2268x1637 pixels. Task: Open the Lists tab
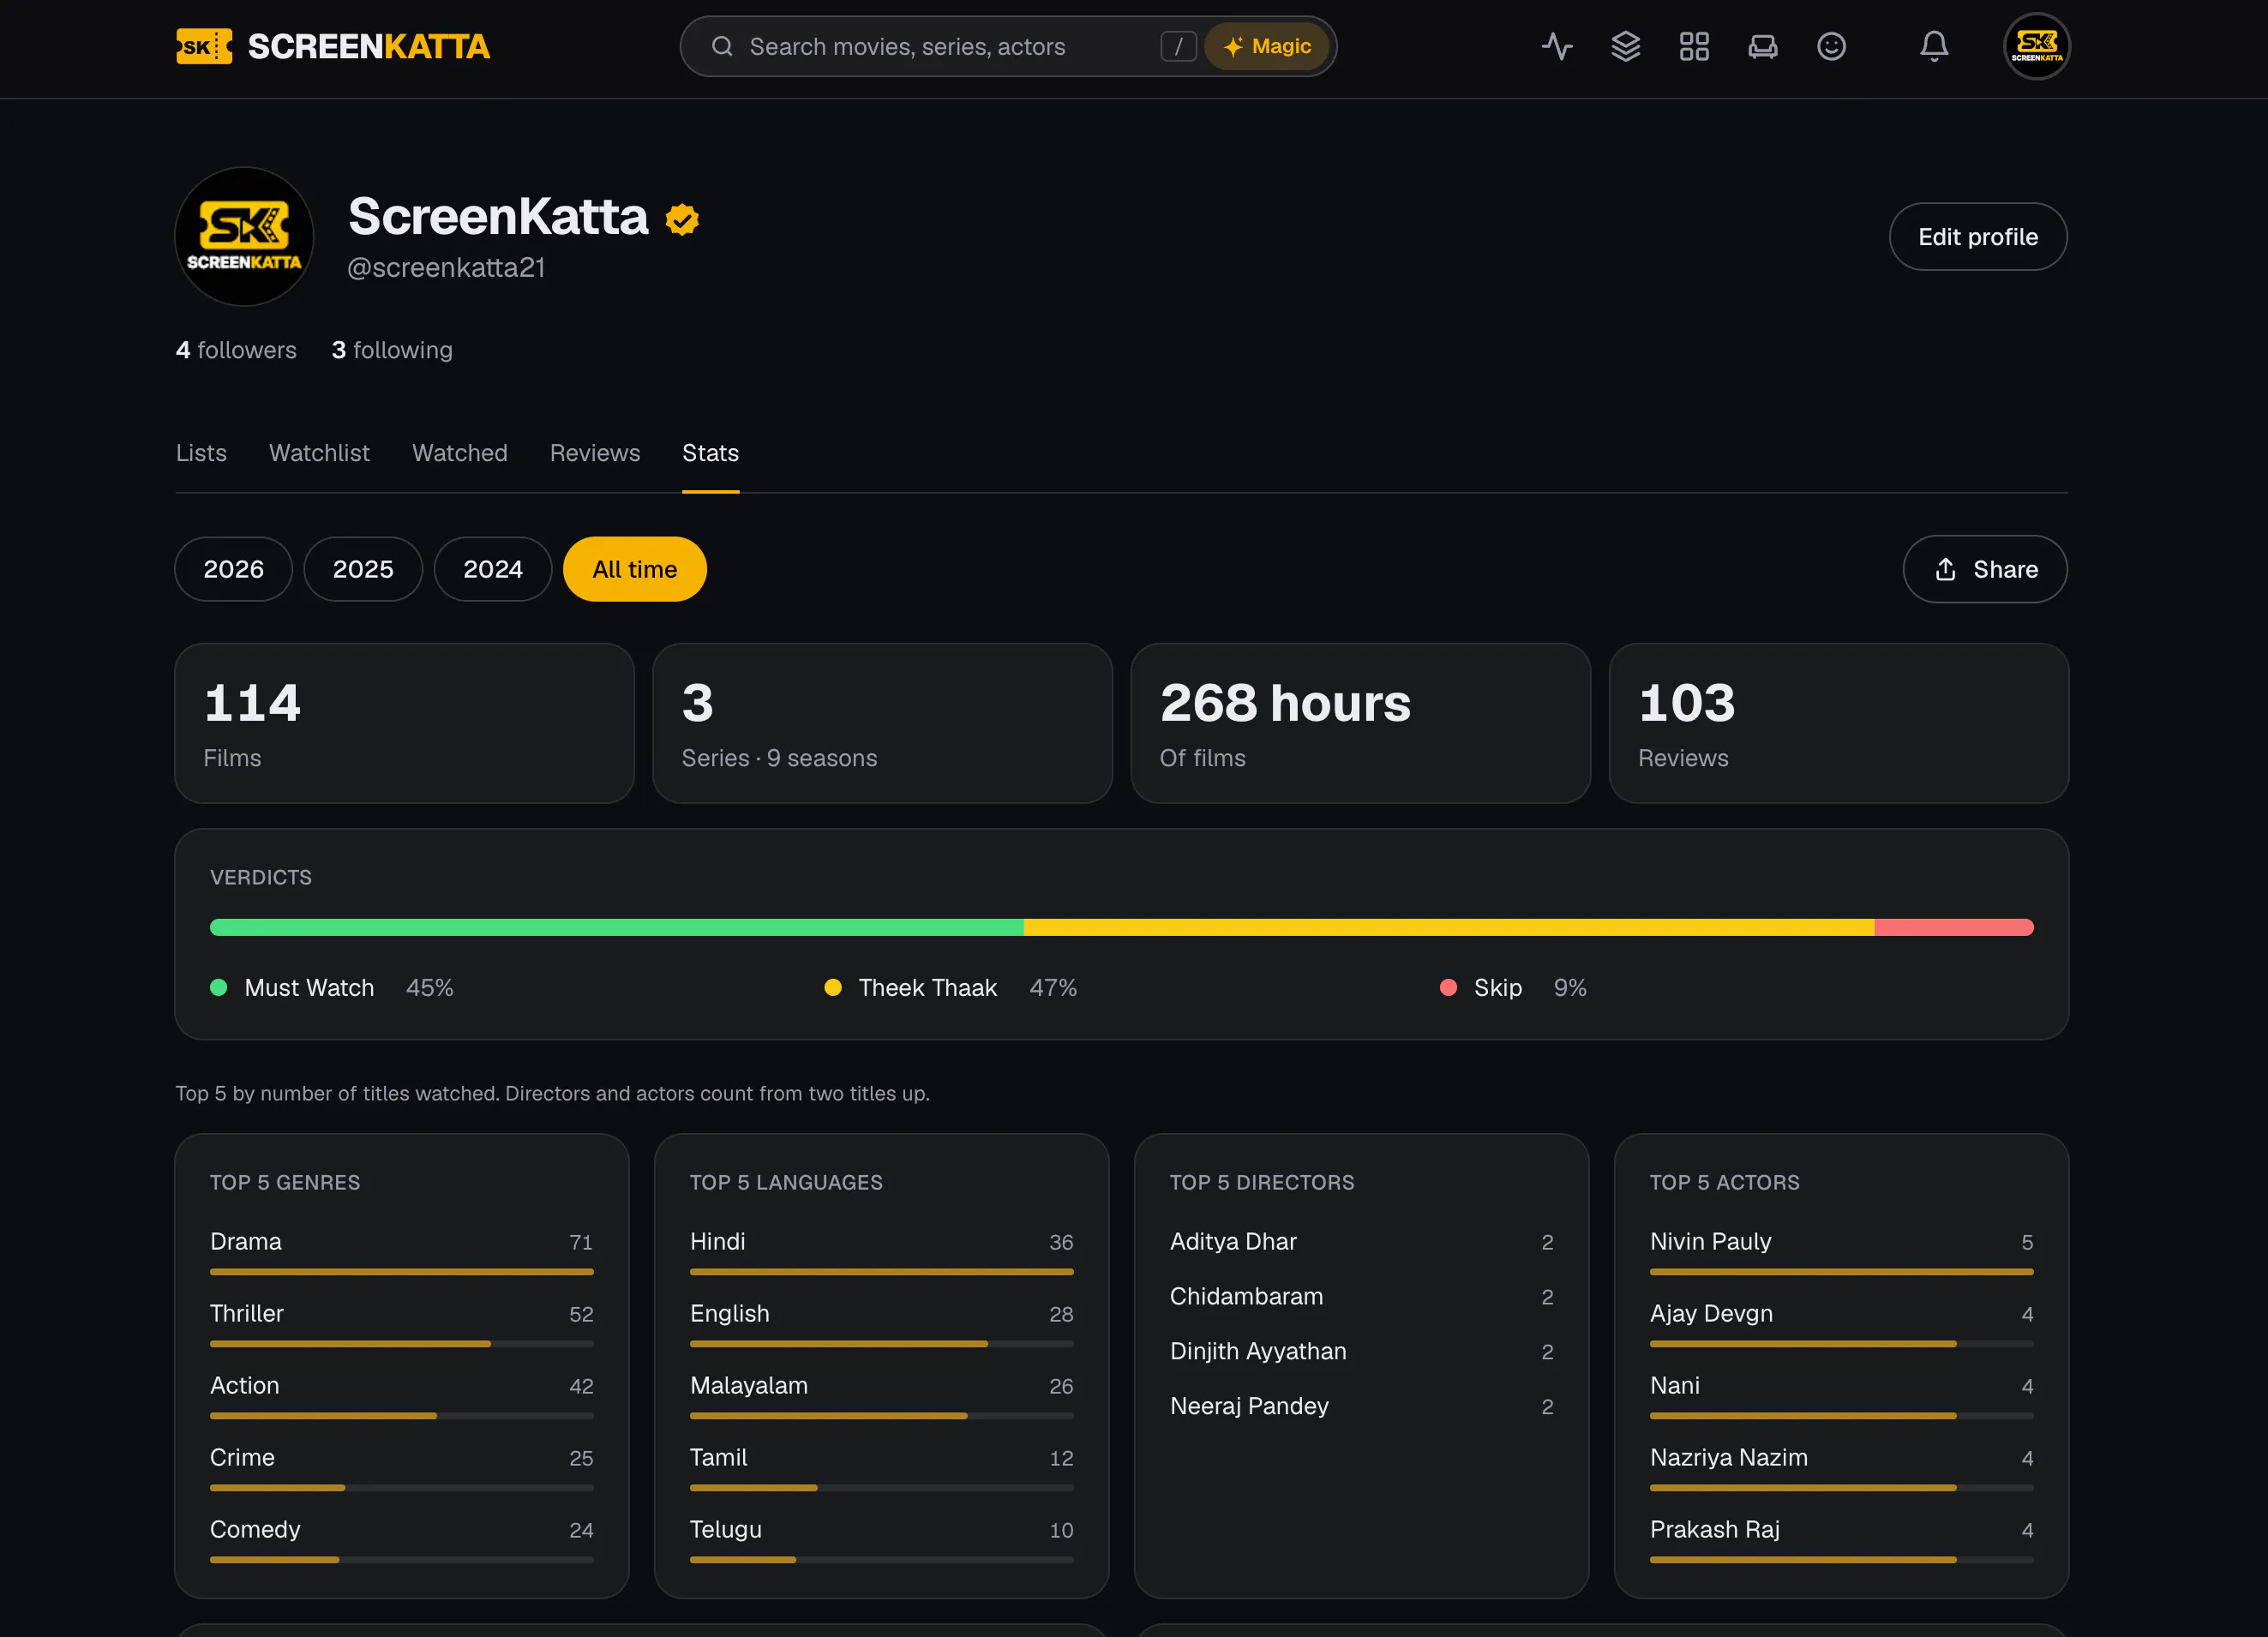[201, 453]
